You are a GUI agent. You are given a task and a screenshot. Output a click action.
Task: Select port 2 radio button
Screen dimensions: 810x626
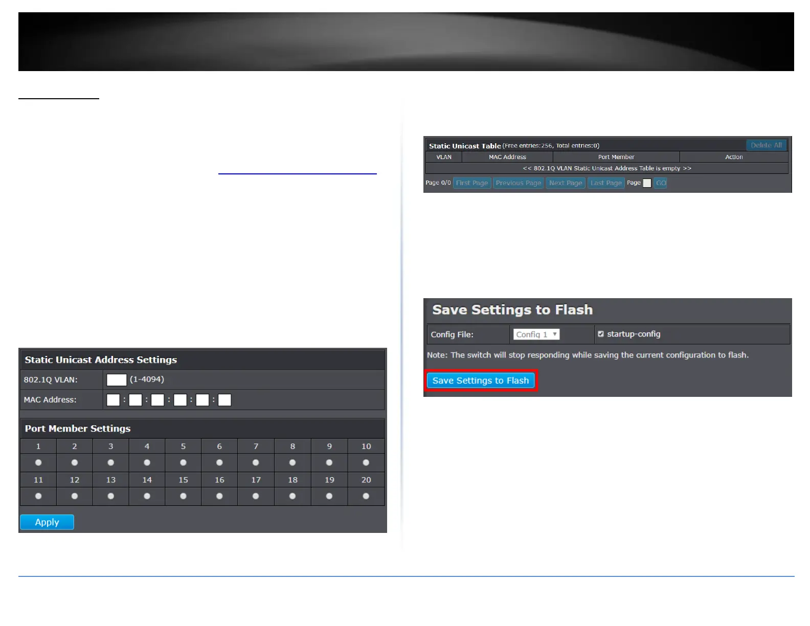(75, 463)
